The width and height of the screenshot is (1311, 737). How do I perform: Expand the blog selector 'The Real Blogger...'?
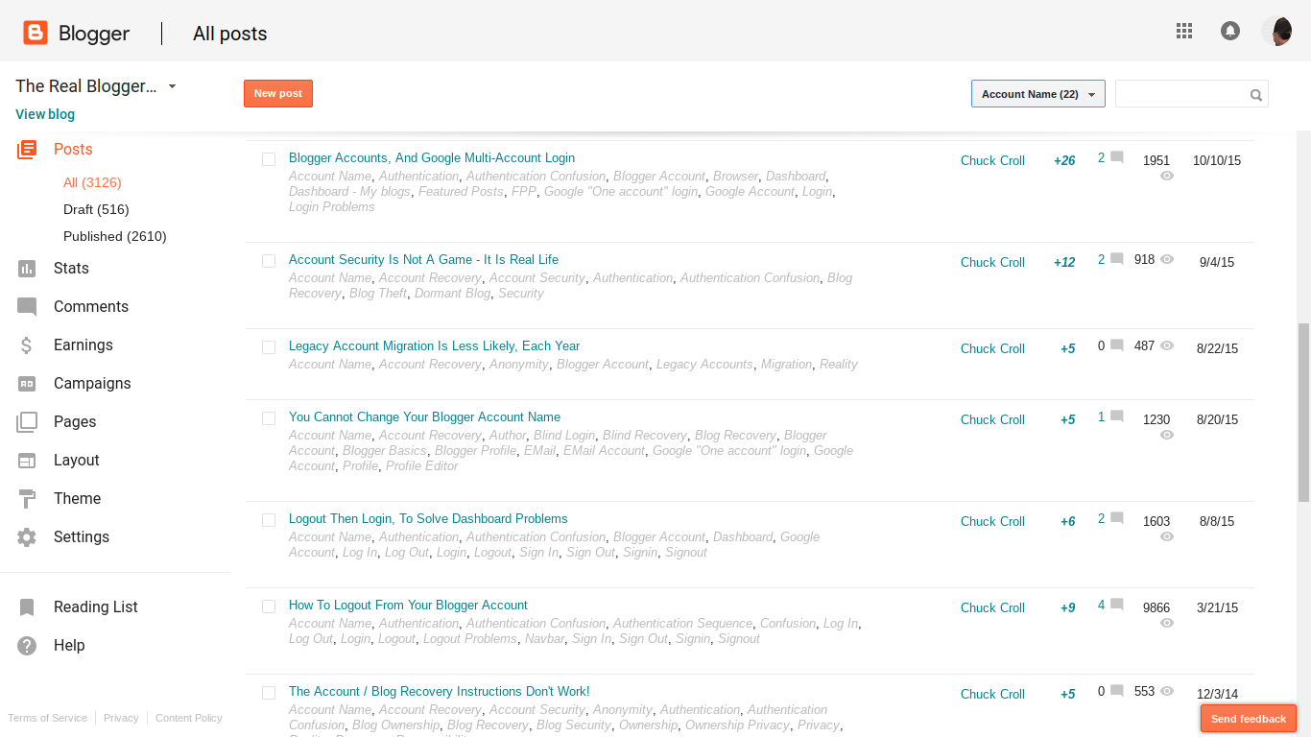94,85
